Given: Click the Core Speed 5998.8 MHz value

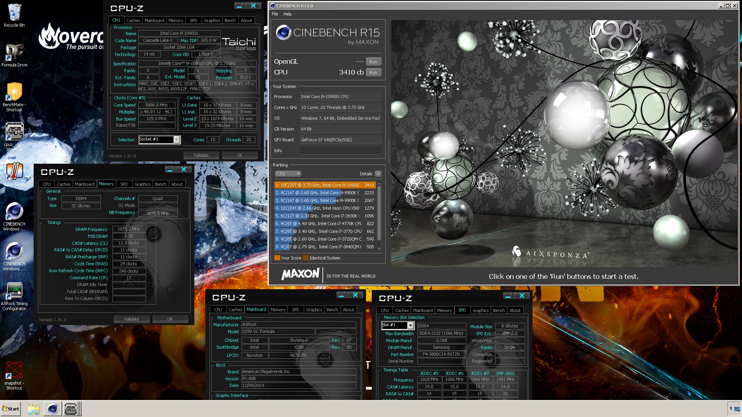Looking at the screenshot, I should click(156, 105).
